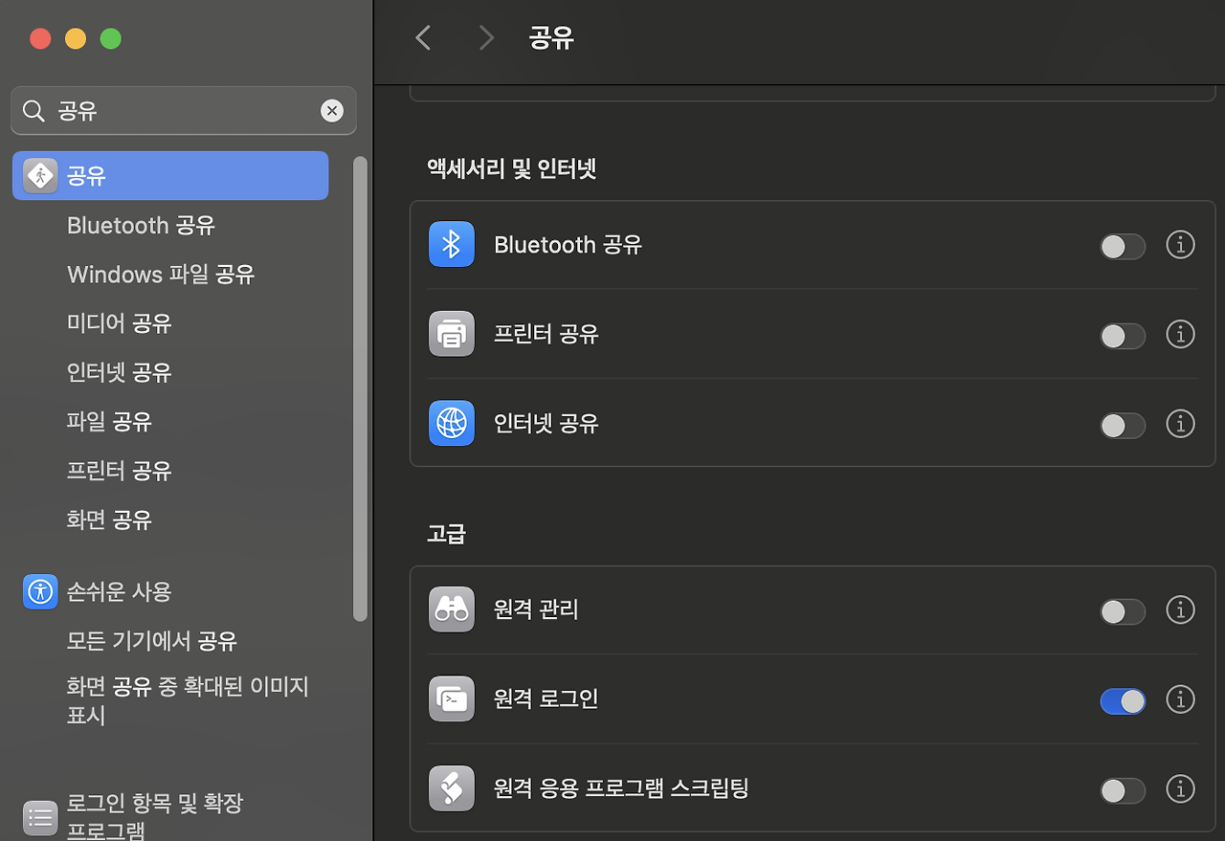Open the info popup for 프린터 공유

[1180, 334]
